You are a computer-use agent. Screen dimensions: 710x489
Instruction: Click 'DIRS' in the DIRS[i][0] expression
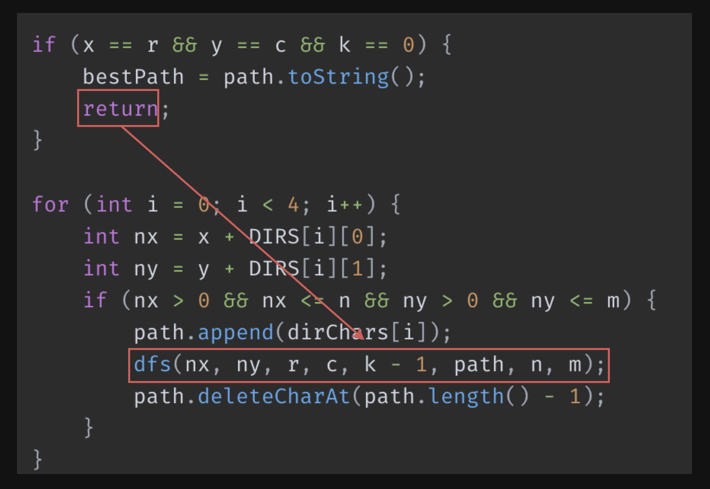click(274, 236)
